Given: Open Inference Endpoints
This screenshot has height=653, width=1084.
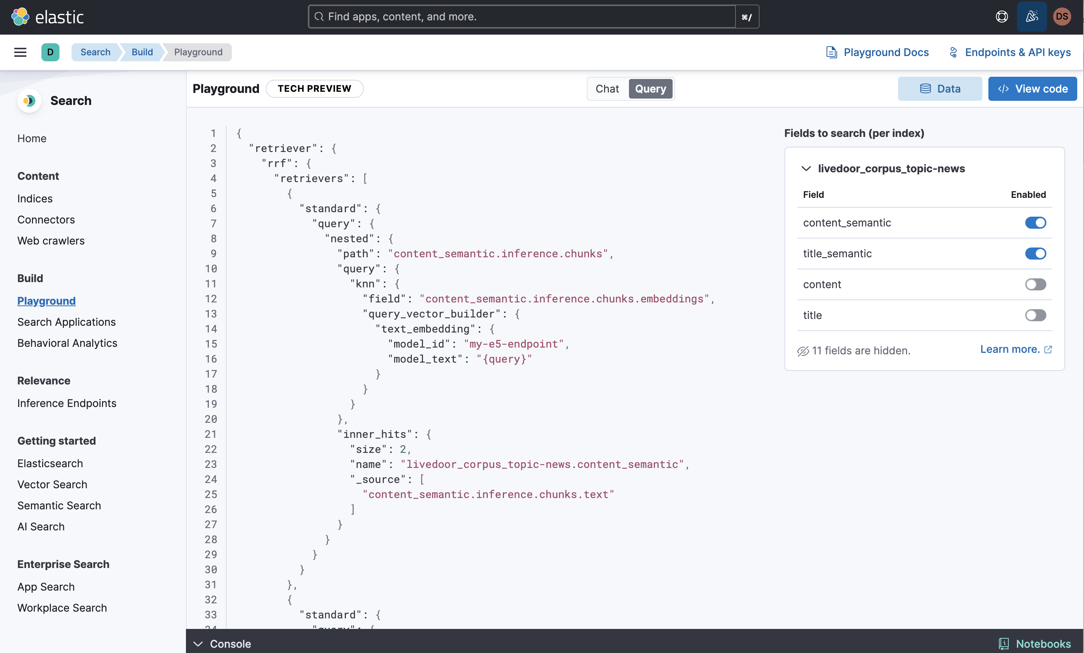Looking at the screenshot, I should [x=67, y=403].
